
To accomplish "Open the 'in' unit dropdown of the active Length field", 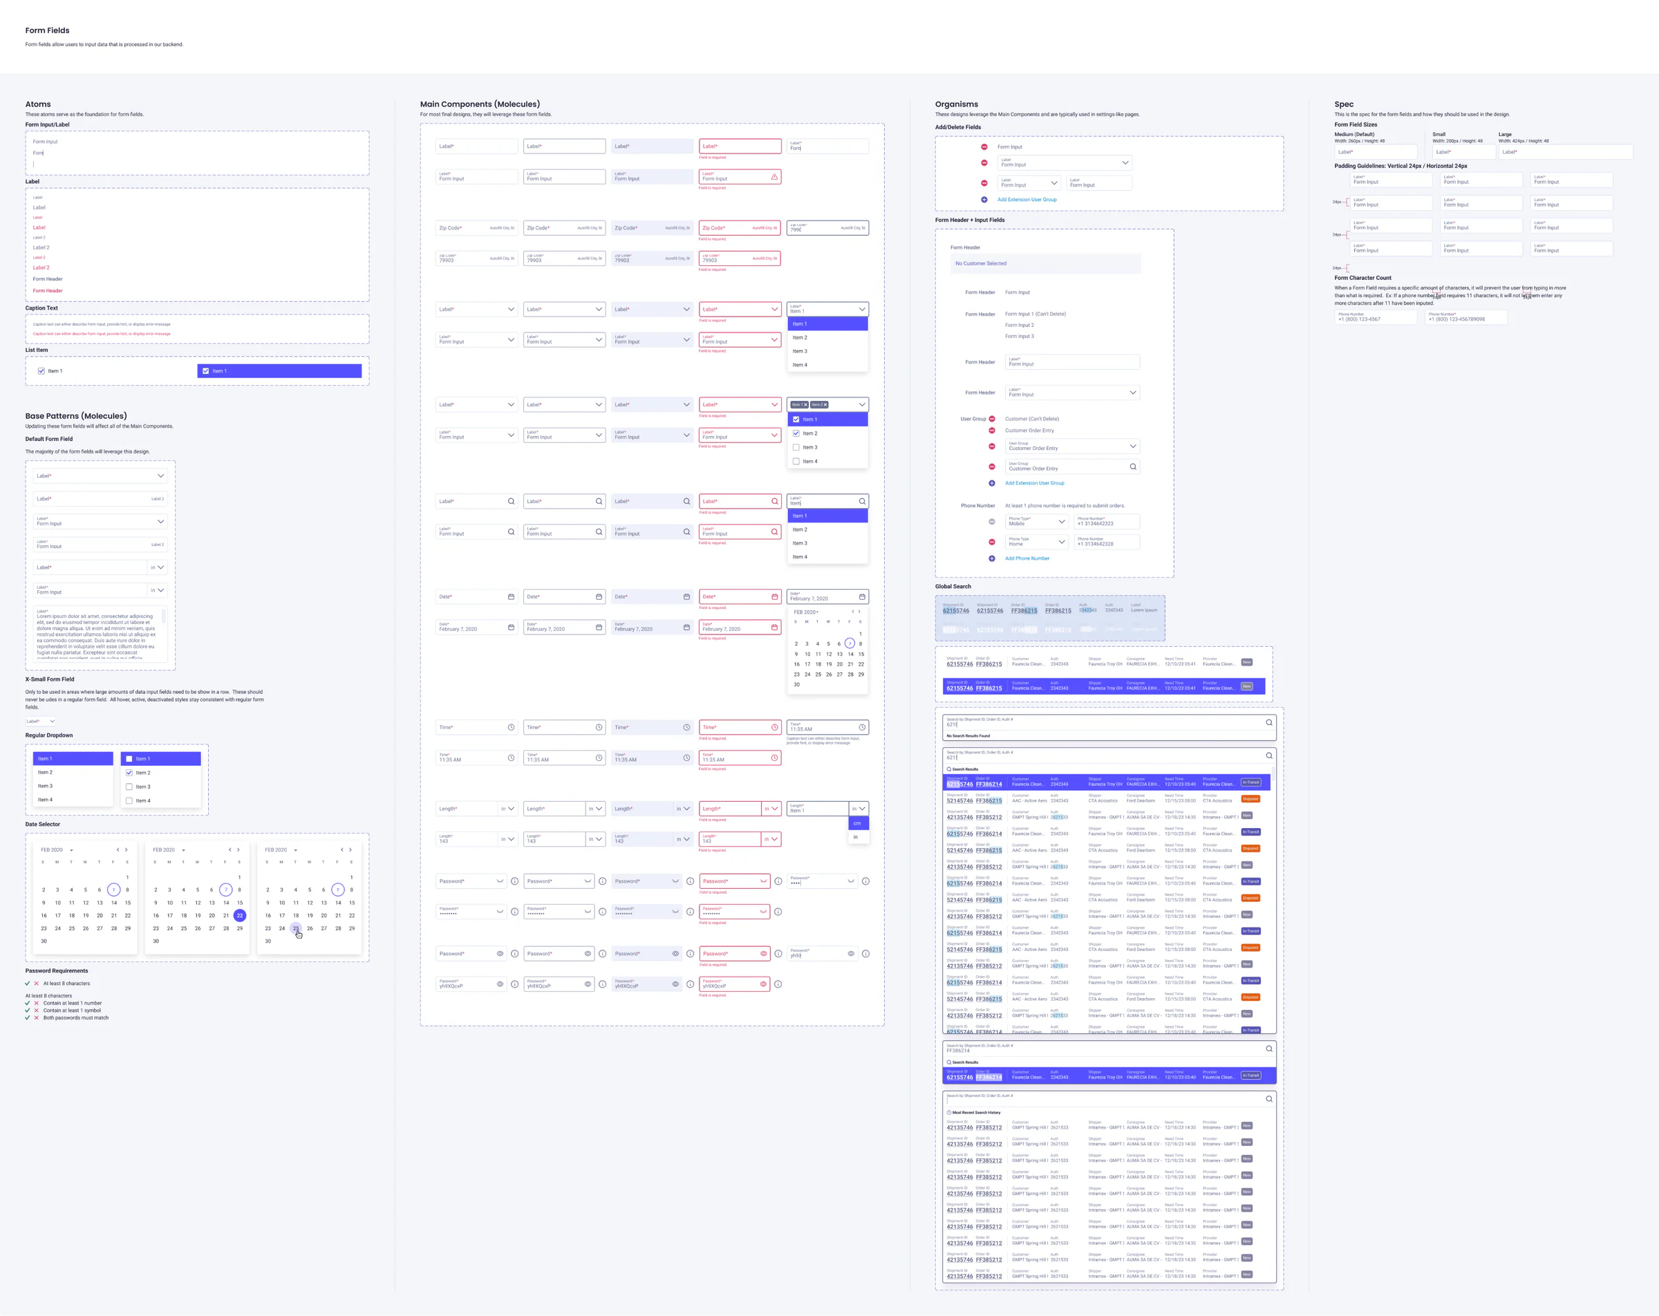I will click(859, 809).
